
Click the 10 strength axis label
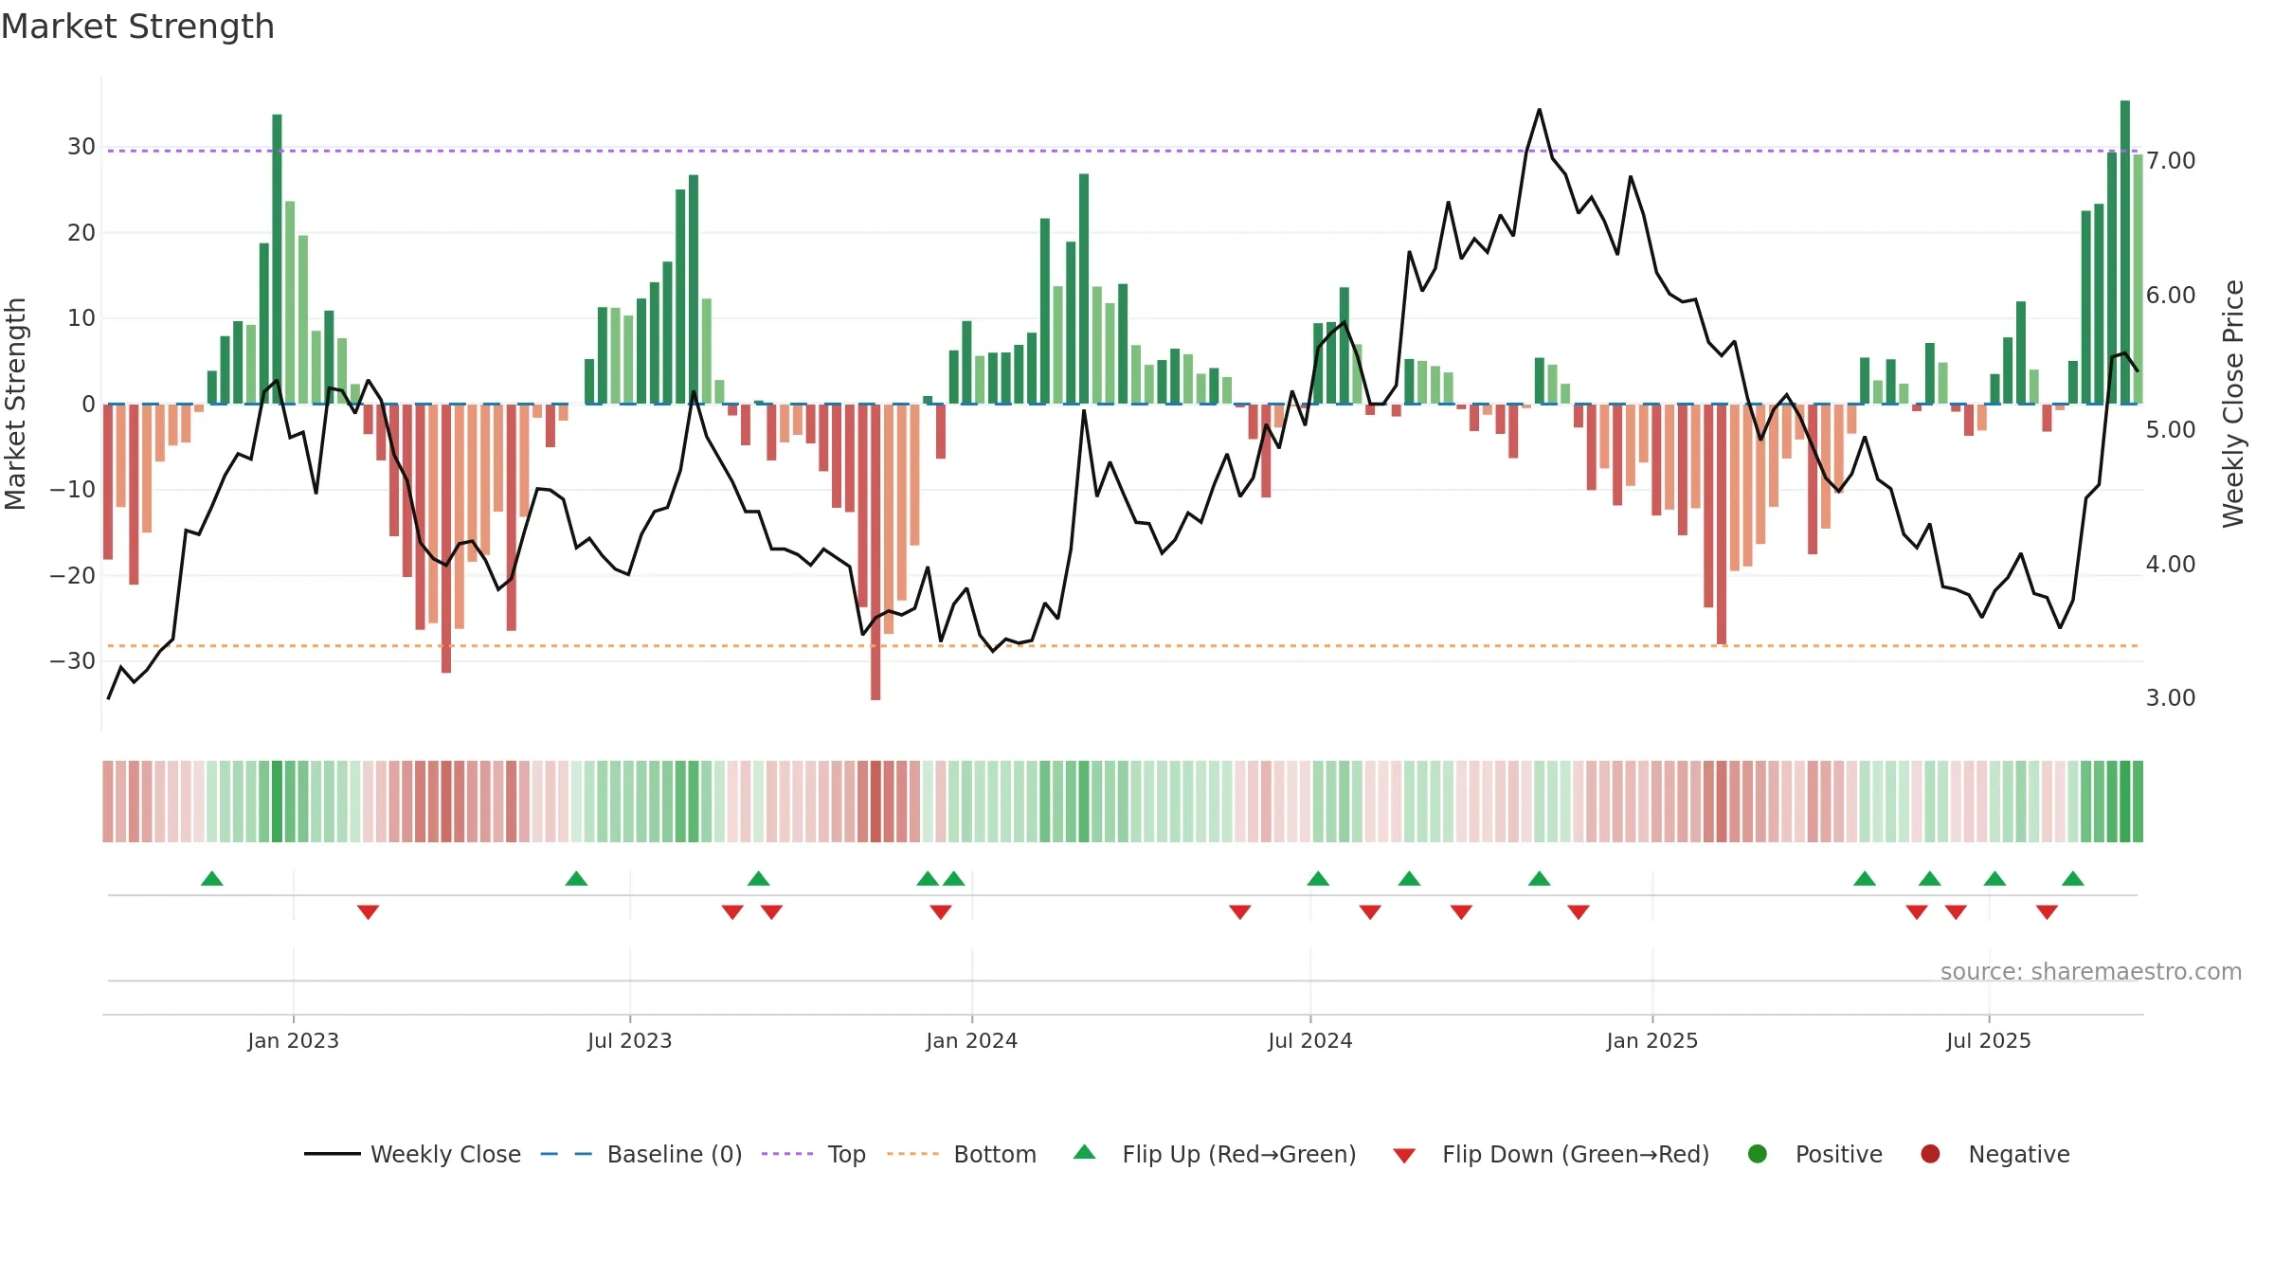pos(81,318)
